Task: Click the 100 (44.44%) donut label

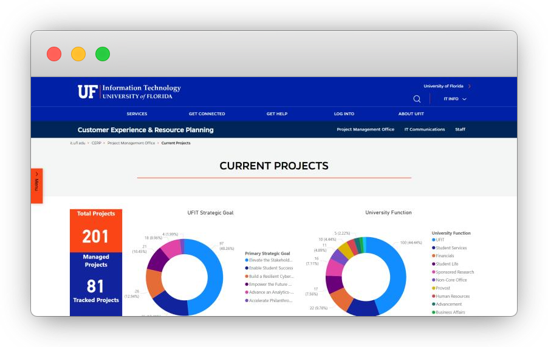Action: [411, 242]
